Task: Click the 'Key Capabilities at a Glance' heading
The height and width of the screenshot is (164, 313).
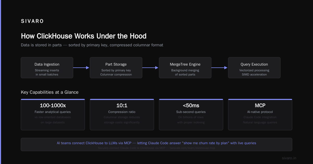Action: coord(50,92)
